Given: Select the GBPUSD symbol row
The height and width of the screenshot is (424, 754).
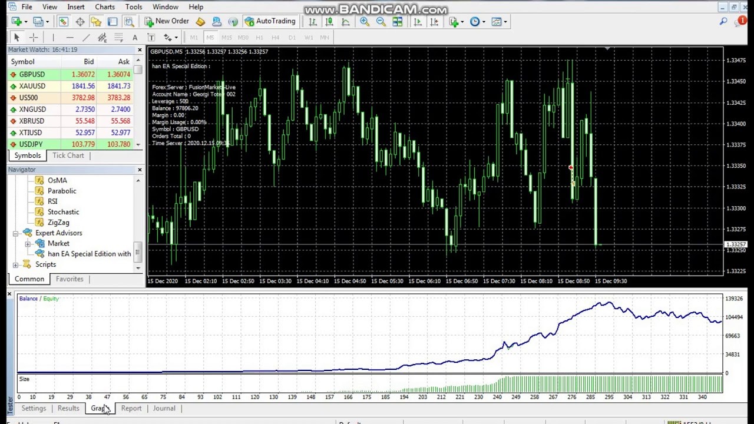Looking at the screenshot, I should [32, 75].
